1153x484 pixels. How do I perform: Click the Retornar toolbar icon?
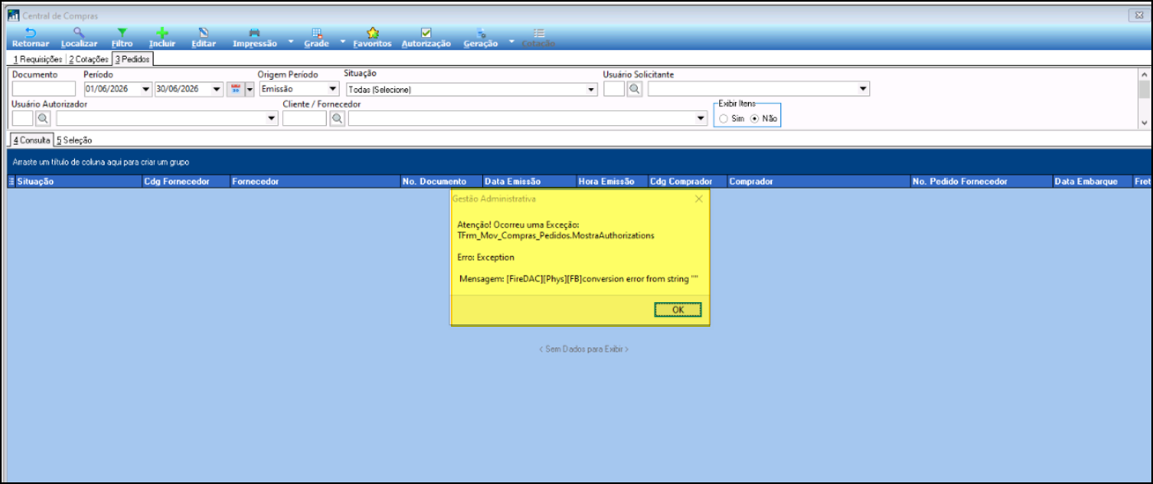pyautogui.click(x=30, y=33)
